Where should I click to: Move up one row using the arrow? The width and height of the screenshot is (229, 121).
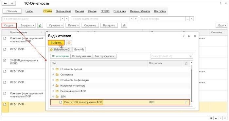(216, 118)
